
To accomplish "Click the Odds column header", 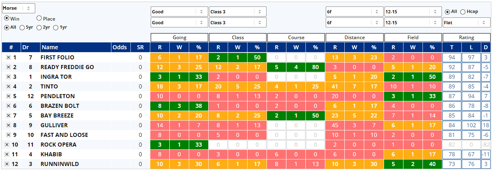I will pos(120,48).
